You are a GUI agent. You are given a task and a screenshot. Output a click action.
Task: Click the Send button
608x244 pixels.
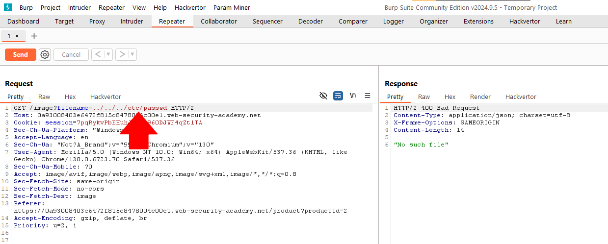21,54
